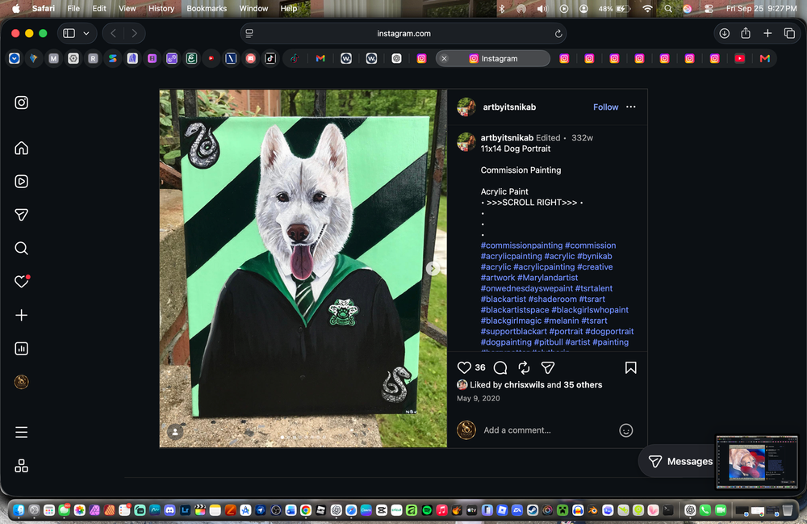Show the 35 others who liked

(x=583, y=384)
